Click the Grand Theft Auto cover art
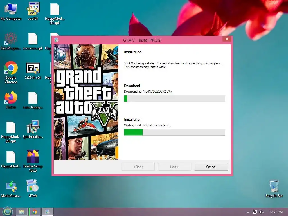Screen dimensions: 288x216 86,102
